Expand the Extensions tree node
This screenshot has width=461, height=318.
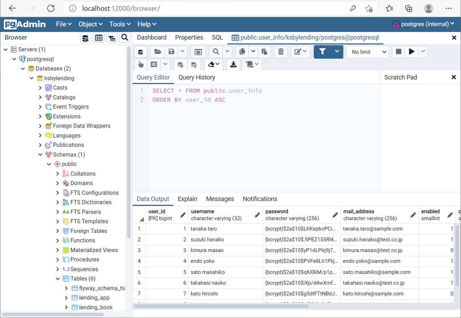(x=40, y=116)
